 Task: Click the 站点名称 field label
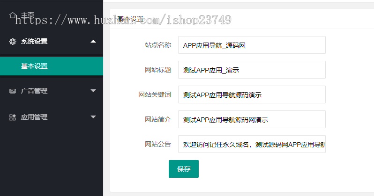[x=158, y=45]
